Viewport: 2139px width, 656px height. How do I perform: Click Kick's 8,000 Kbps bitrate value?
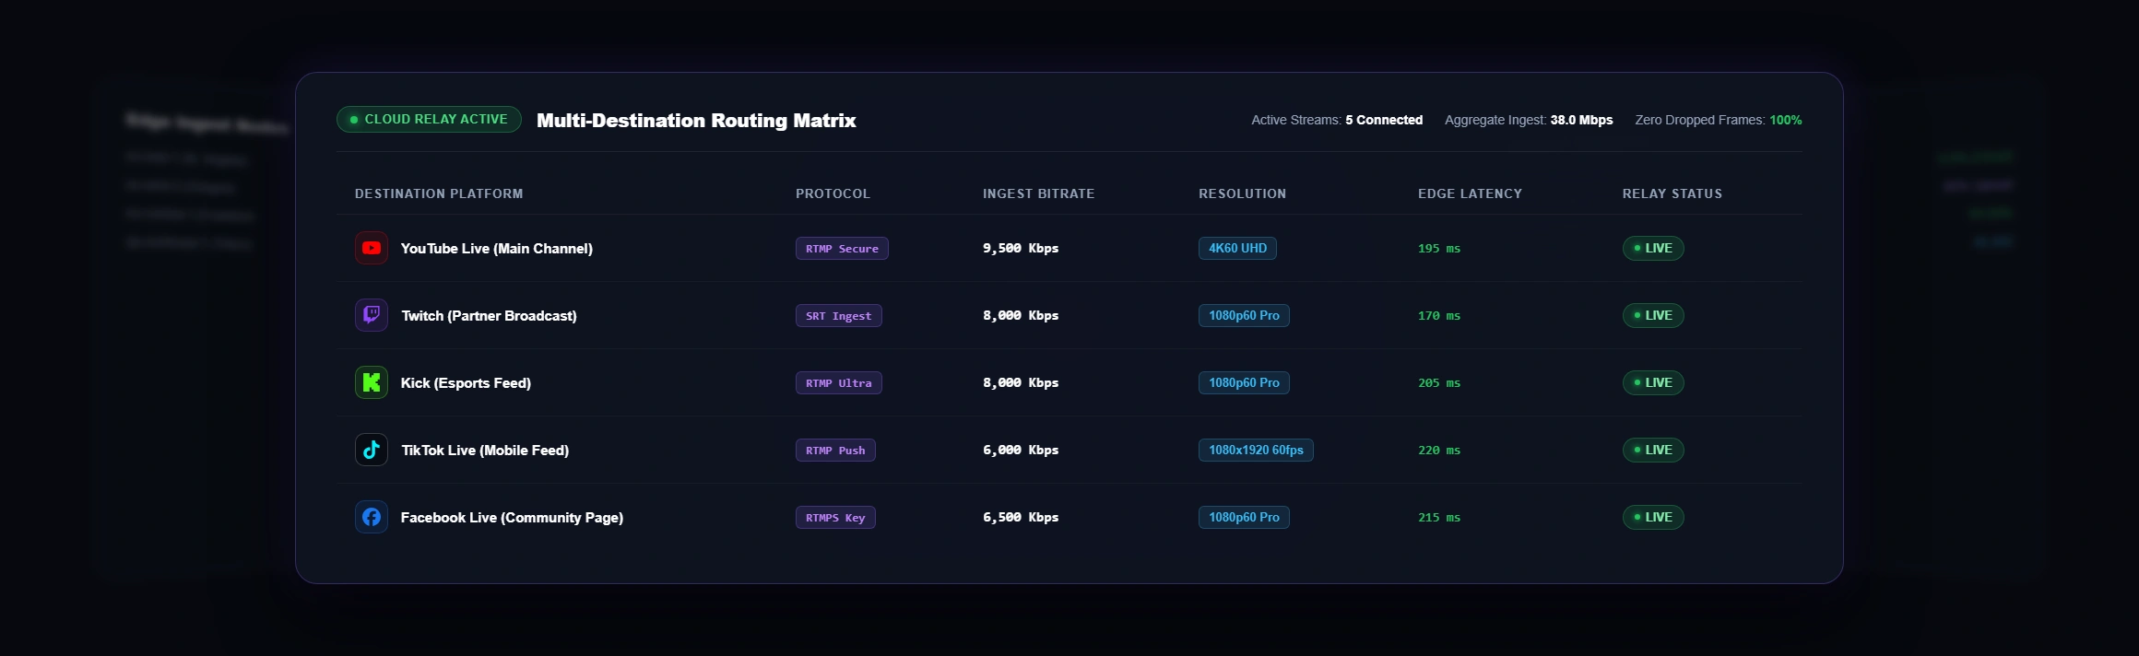[x=1021, y=383]
